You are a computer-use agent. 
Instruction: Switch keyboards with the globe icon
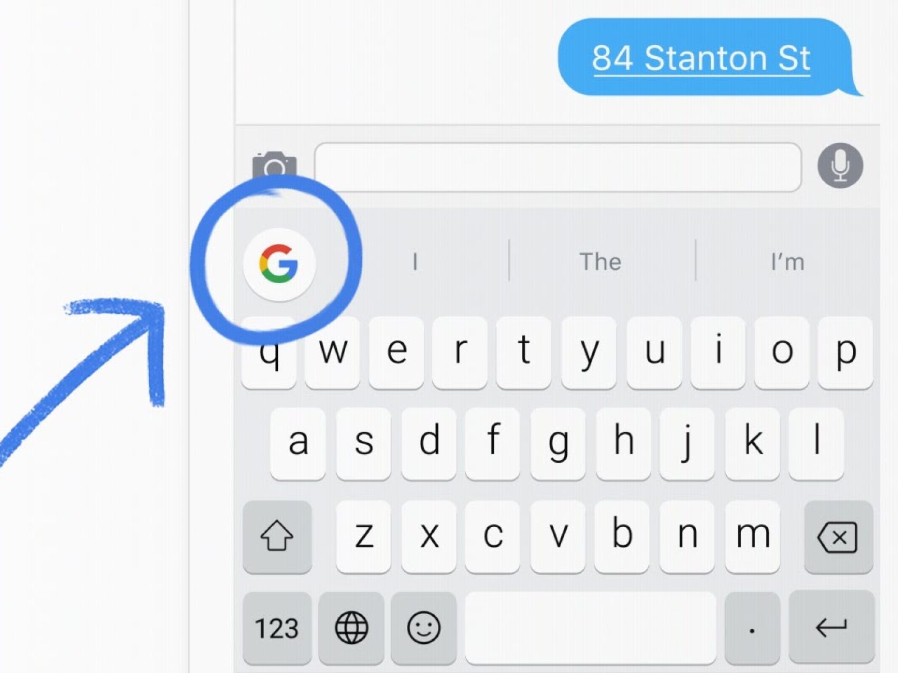coord(351,628)
